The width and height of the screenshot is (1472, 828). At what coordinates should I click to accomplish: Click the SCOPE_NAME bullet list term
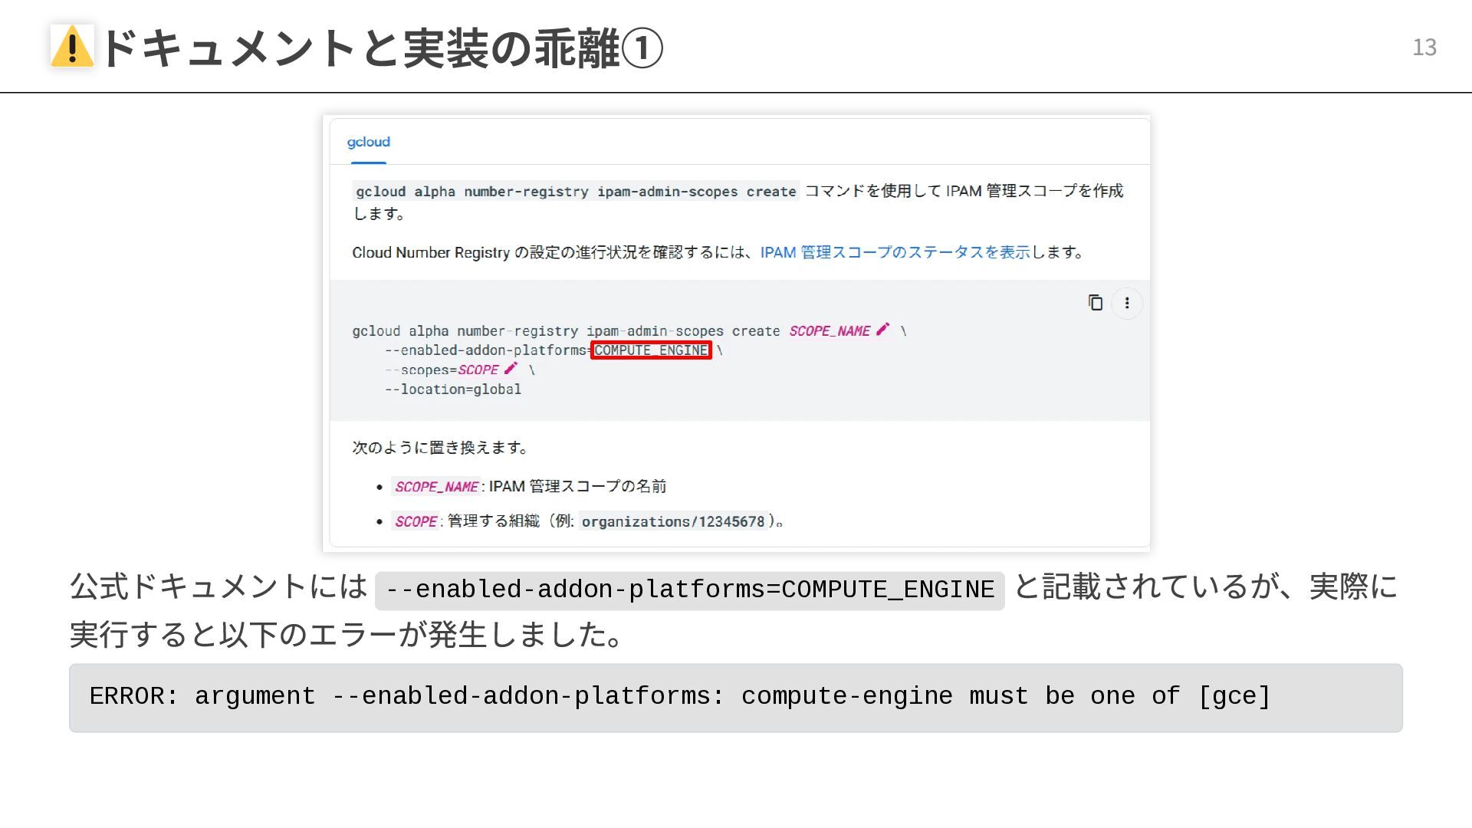tap(435, 487)
